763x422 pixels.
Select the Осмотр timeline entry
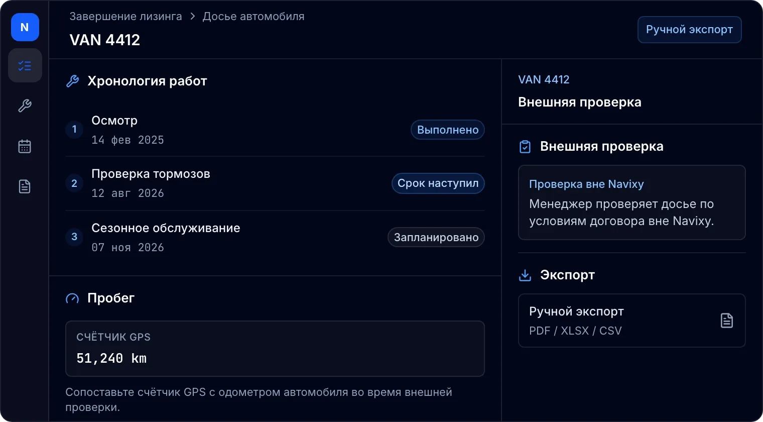tap(275, 130)
